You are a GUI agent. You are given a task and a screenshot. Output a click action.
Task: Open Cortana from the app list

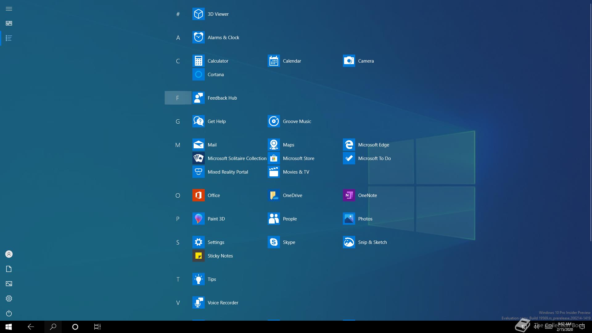coord(198,74)
